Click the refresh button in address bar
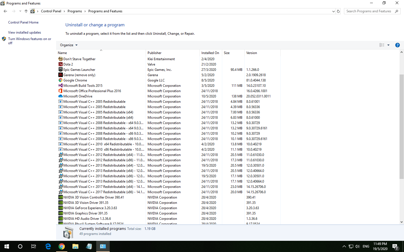 [x=338, y=11]
